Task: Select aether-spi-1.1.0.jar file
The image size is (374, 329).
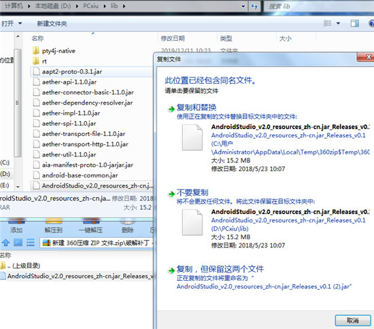Action: click(69, 124)
